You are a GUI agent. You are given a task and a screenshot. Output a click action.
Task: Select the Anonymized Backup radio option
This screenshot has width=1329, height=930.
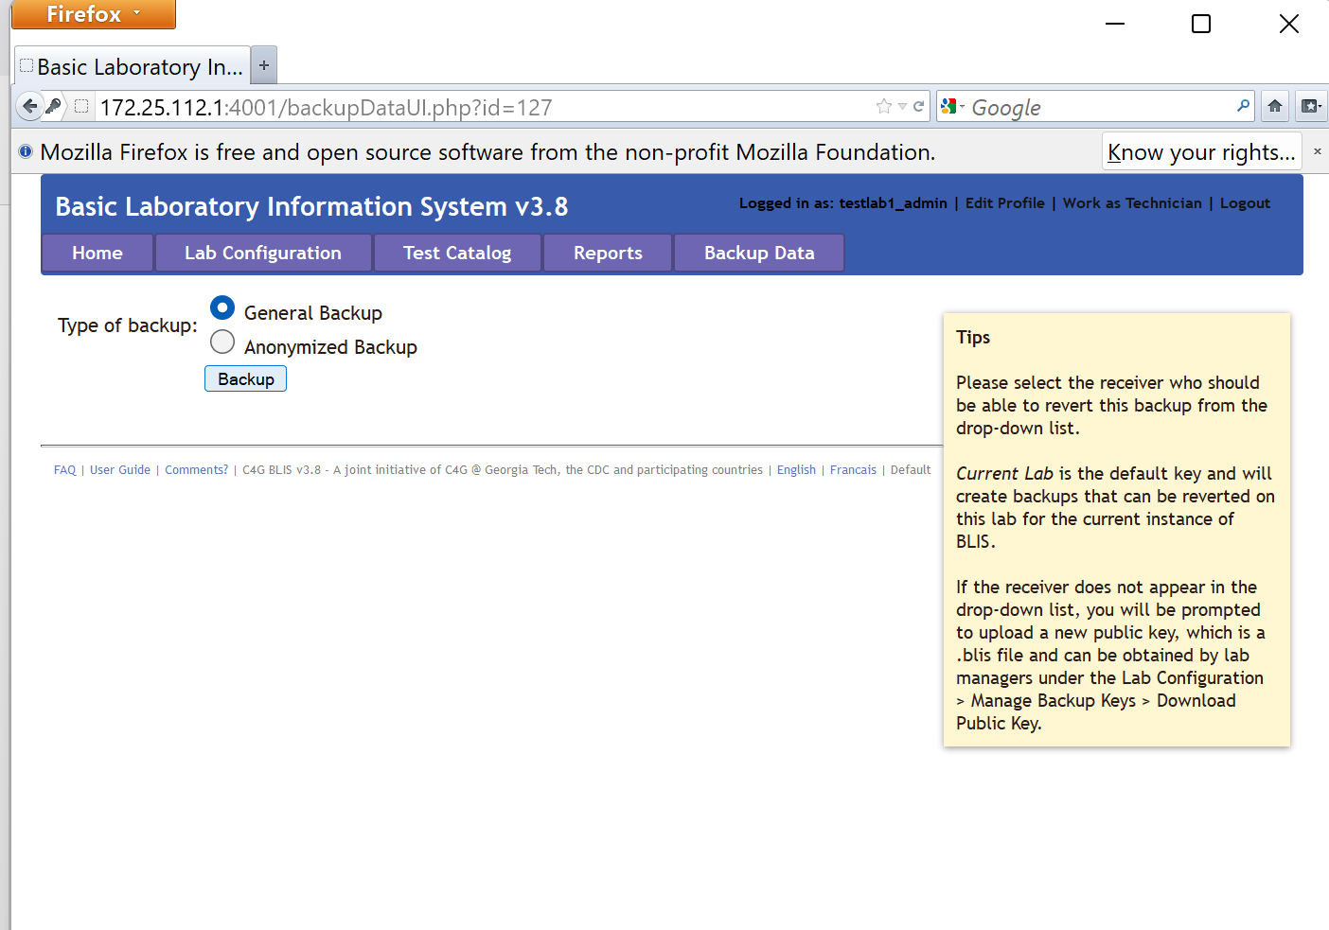click(x=222, y=342)
